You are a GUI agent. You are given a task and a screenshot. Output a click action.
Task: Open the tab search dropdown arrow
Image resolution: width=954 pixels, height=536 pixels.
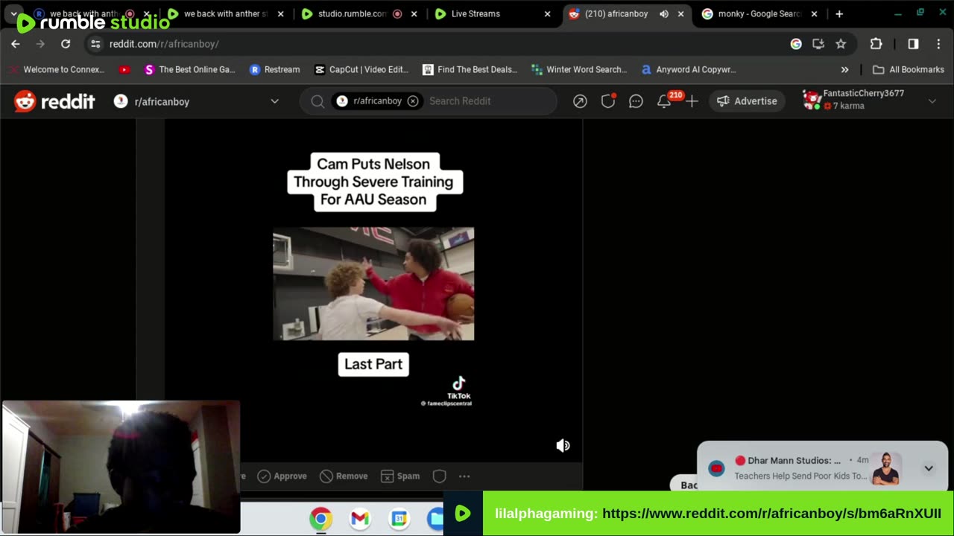[13, 13]
